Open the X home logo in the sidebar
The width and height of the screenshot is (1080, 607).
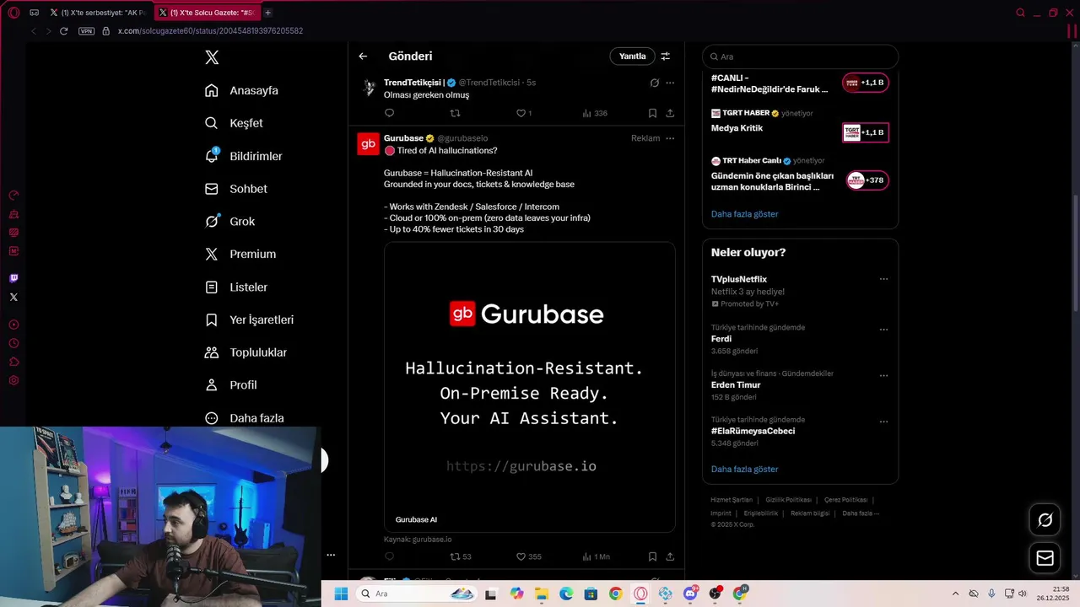tap(212, 57)
